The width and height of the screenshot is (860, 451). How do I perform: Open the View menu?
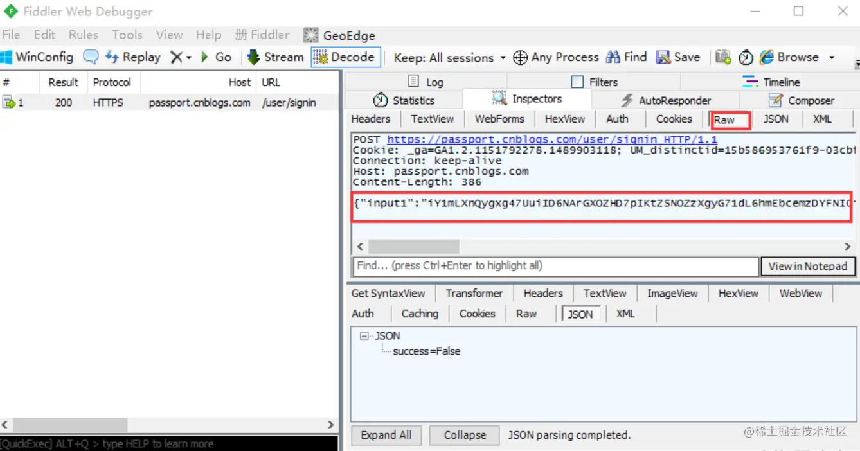click(169, 35)
